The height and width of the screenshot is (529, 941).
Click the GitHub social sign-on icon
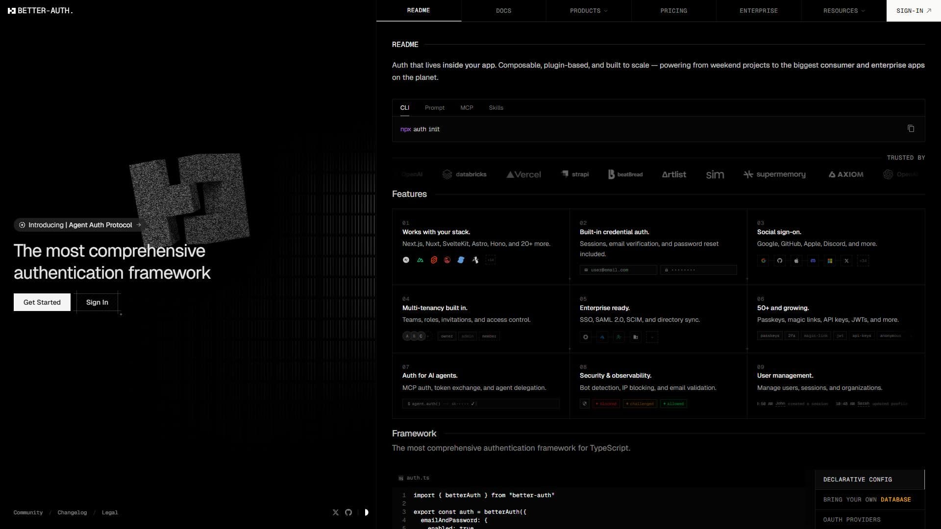click(x=780, y=261)
